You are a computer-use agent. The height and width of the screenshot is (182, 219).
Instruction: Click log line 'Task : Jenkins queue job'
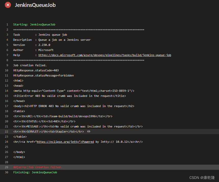click(40, 35)
